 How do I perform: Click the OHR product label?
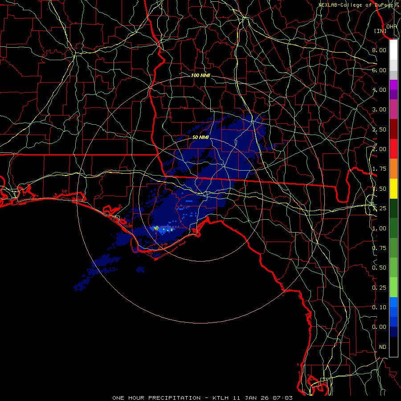(392, 26)
